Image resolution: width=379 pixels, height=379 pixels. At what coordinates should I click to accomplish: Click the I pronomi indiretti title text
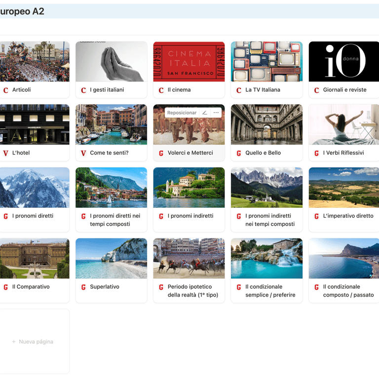click(190, 216)
